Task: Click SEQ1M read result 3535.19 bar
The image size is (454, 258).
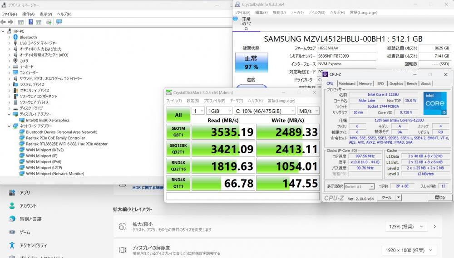Action: (223, 132)
